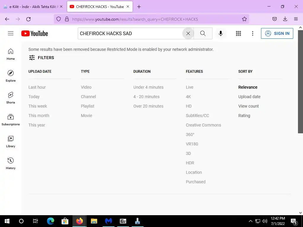
Task: Click the YouTube logo
Action: 35,33
